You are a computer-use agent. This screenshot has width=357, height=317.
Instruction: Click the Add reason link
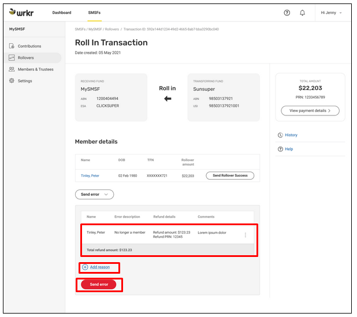(x=100, y=267)
